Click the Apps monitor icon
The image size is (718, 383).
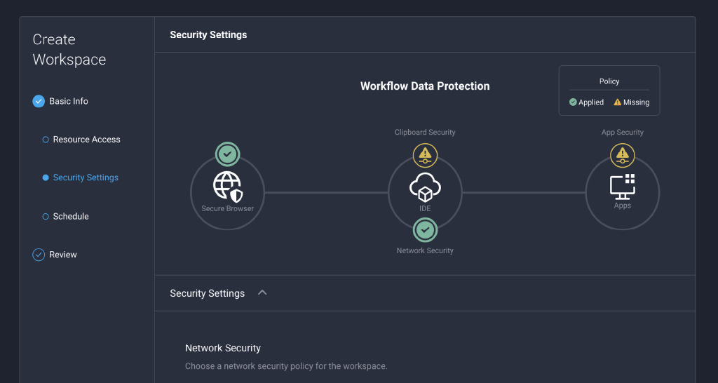click(623, 185)
